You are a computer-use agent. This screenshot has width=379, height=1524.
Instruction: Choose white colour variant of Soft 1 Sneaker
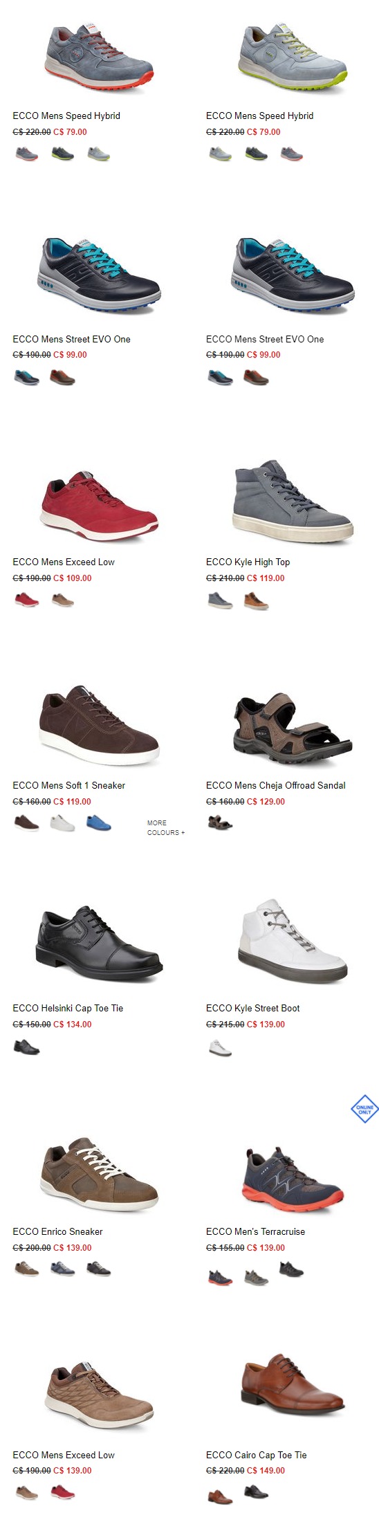63,823
